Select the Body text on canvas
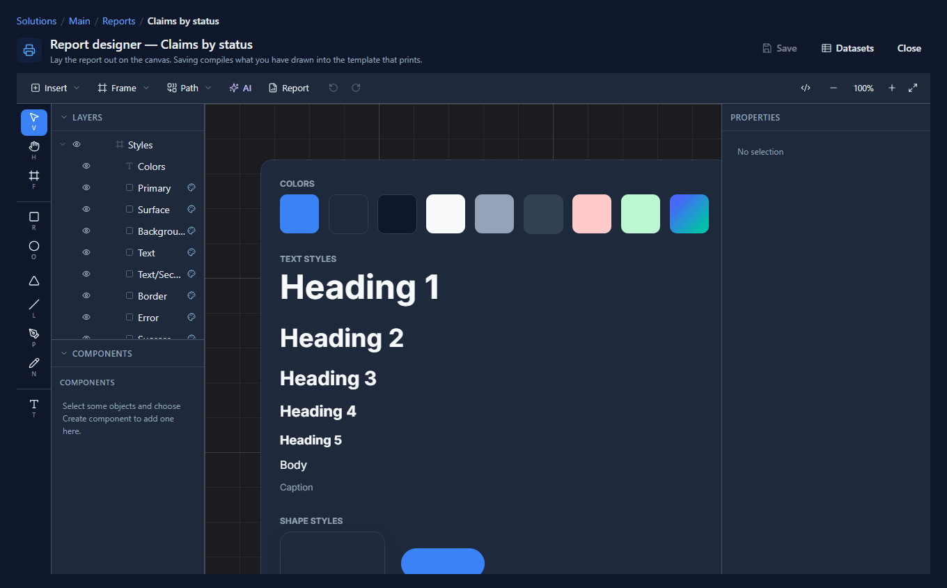This screenshot has height=588, width=947. [293, 465]
